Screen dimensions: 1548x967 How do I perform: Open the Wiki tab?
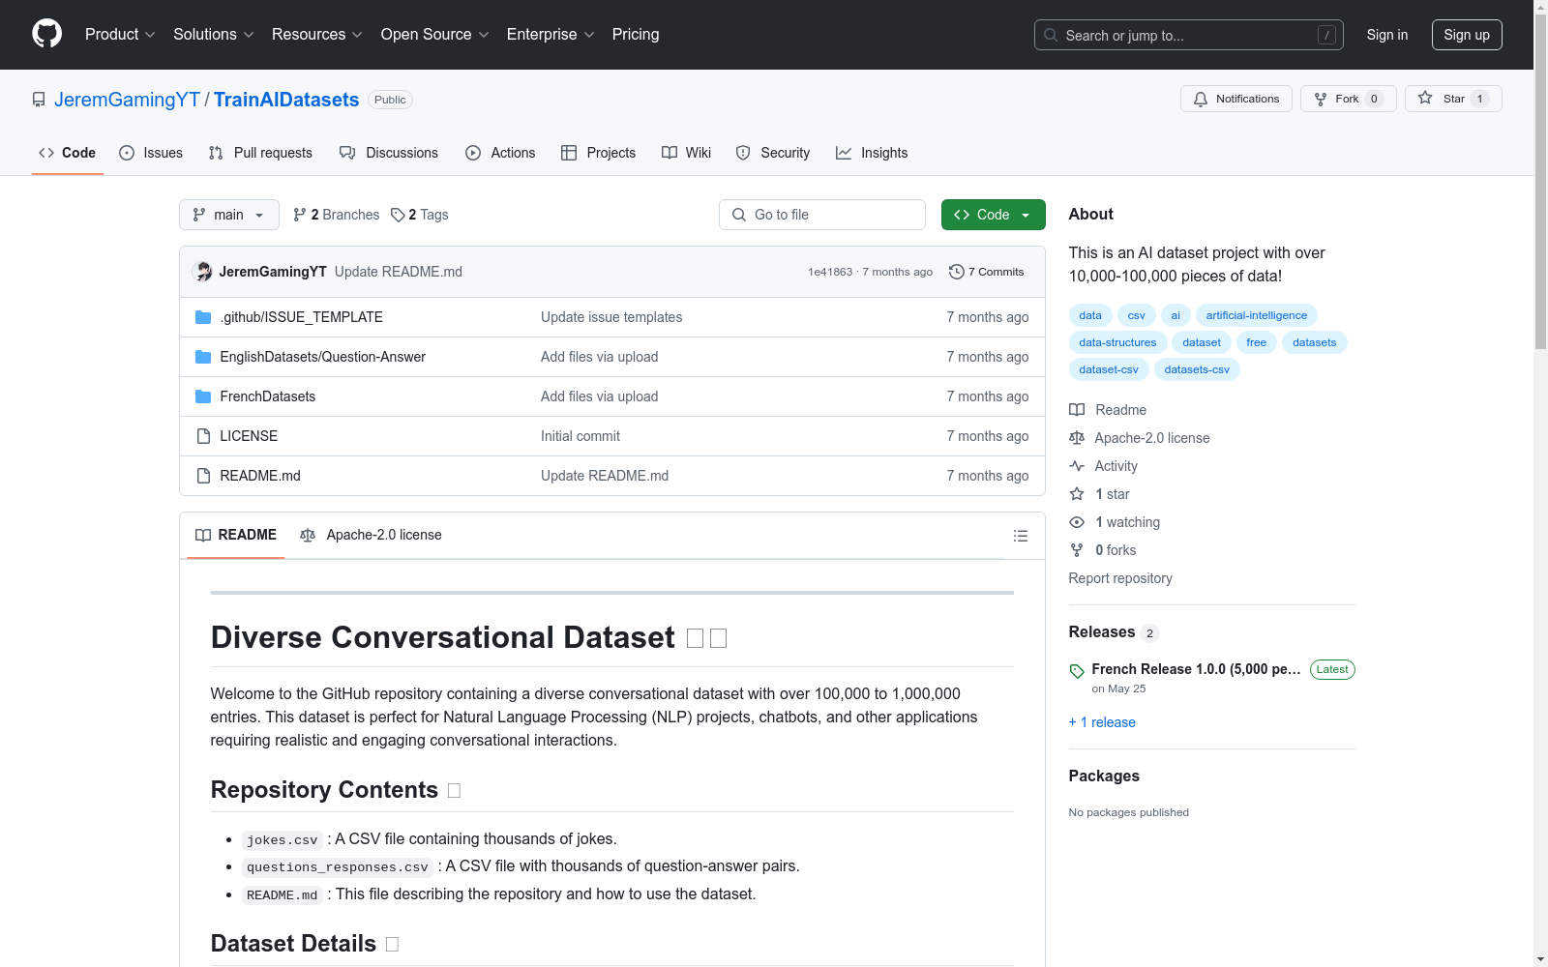coord(687,153)
